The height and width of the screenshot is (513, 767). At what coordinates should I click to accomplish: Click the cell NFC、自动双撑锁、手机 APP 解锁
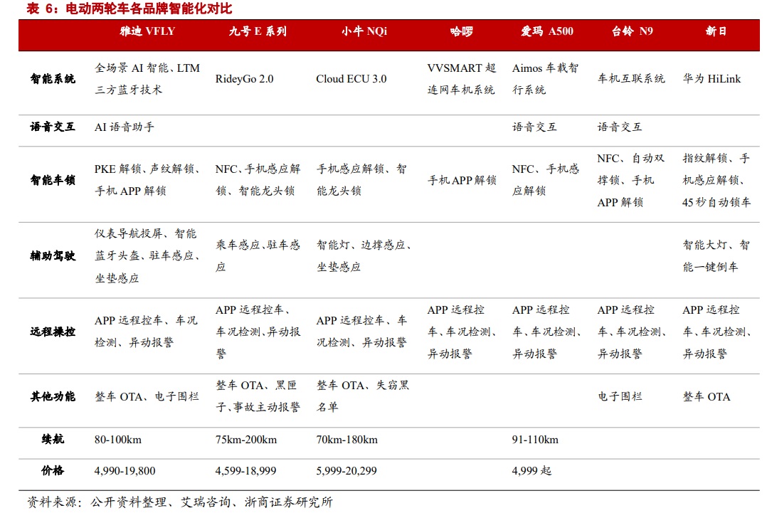point(631,180)
